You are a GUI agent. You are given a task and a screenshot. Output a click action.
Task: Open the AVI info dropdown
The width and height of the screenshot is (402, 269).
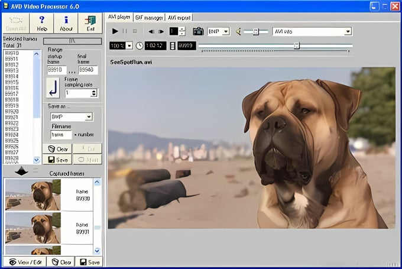pos(348,31)
